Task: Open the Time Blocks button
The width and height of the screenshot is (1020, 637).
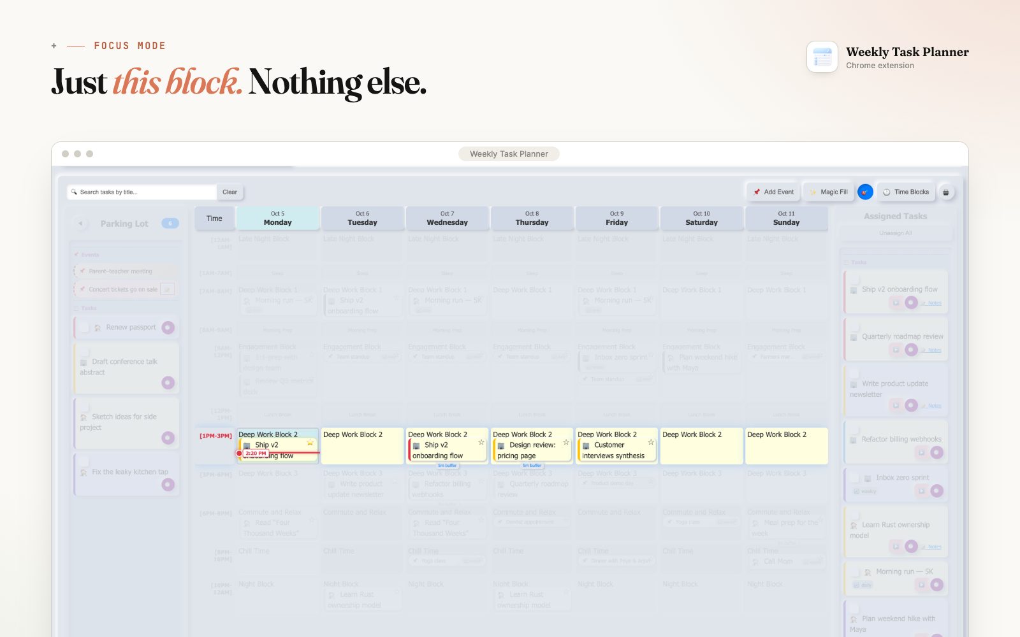Action: click(x=906, y=192)
